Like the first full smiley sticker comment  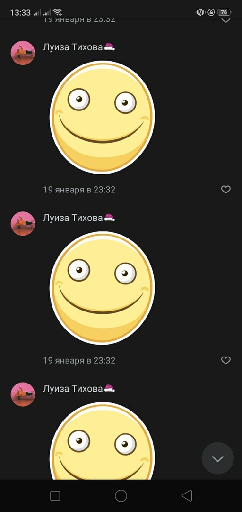click(226, 189)
